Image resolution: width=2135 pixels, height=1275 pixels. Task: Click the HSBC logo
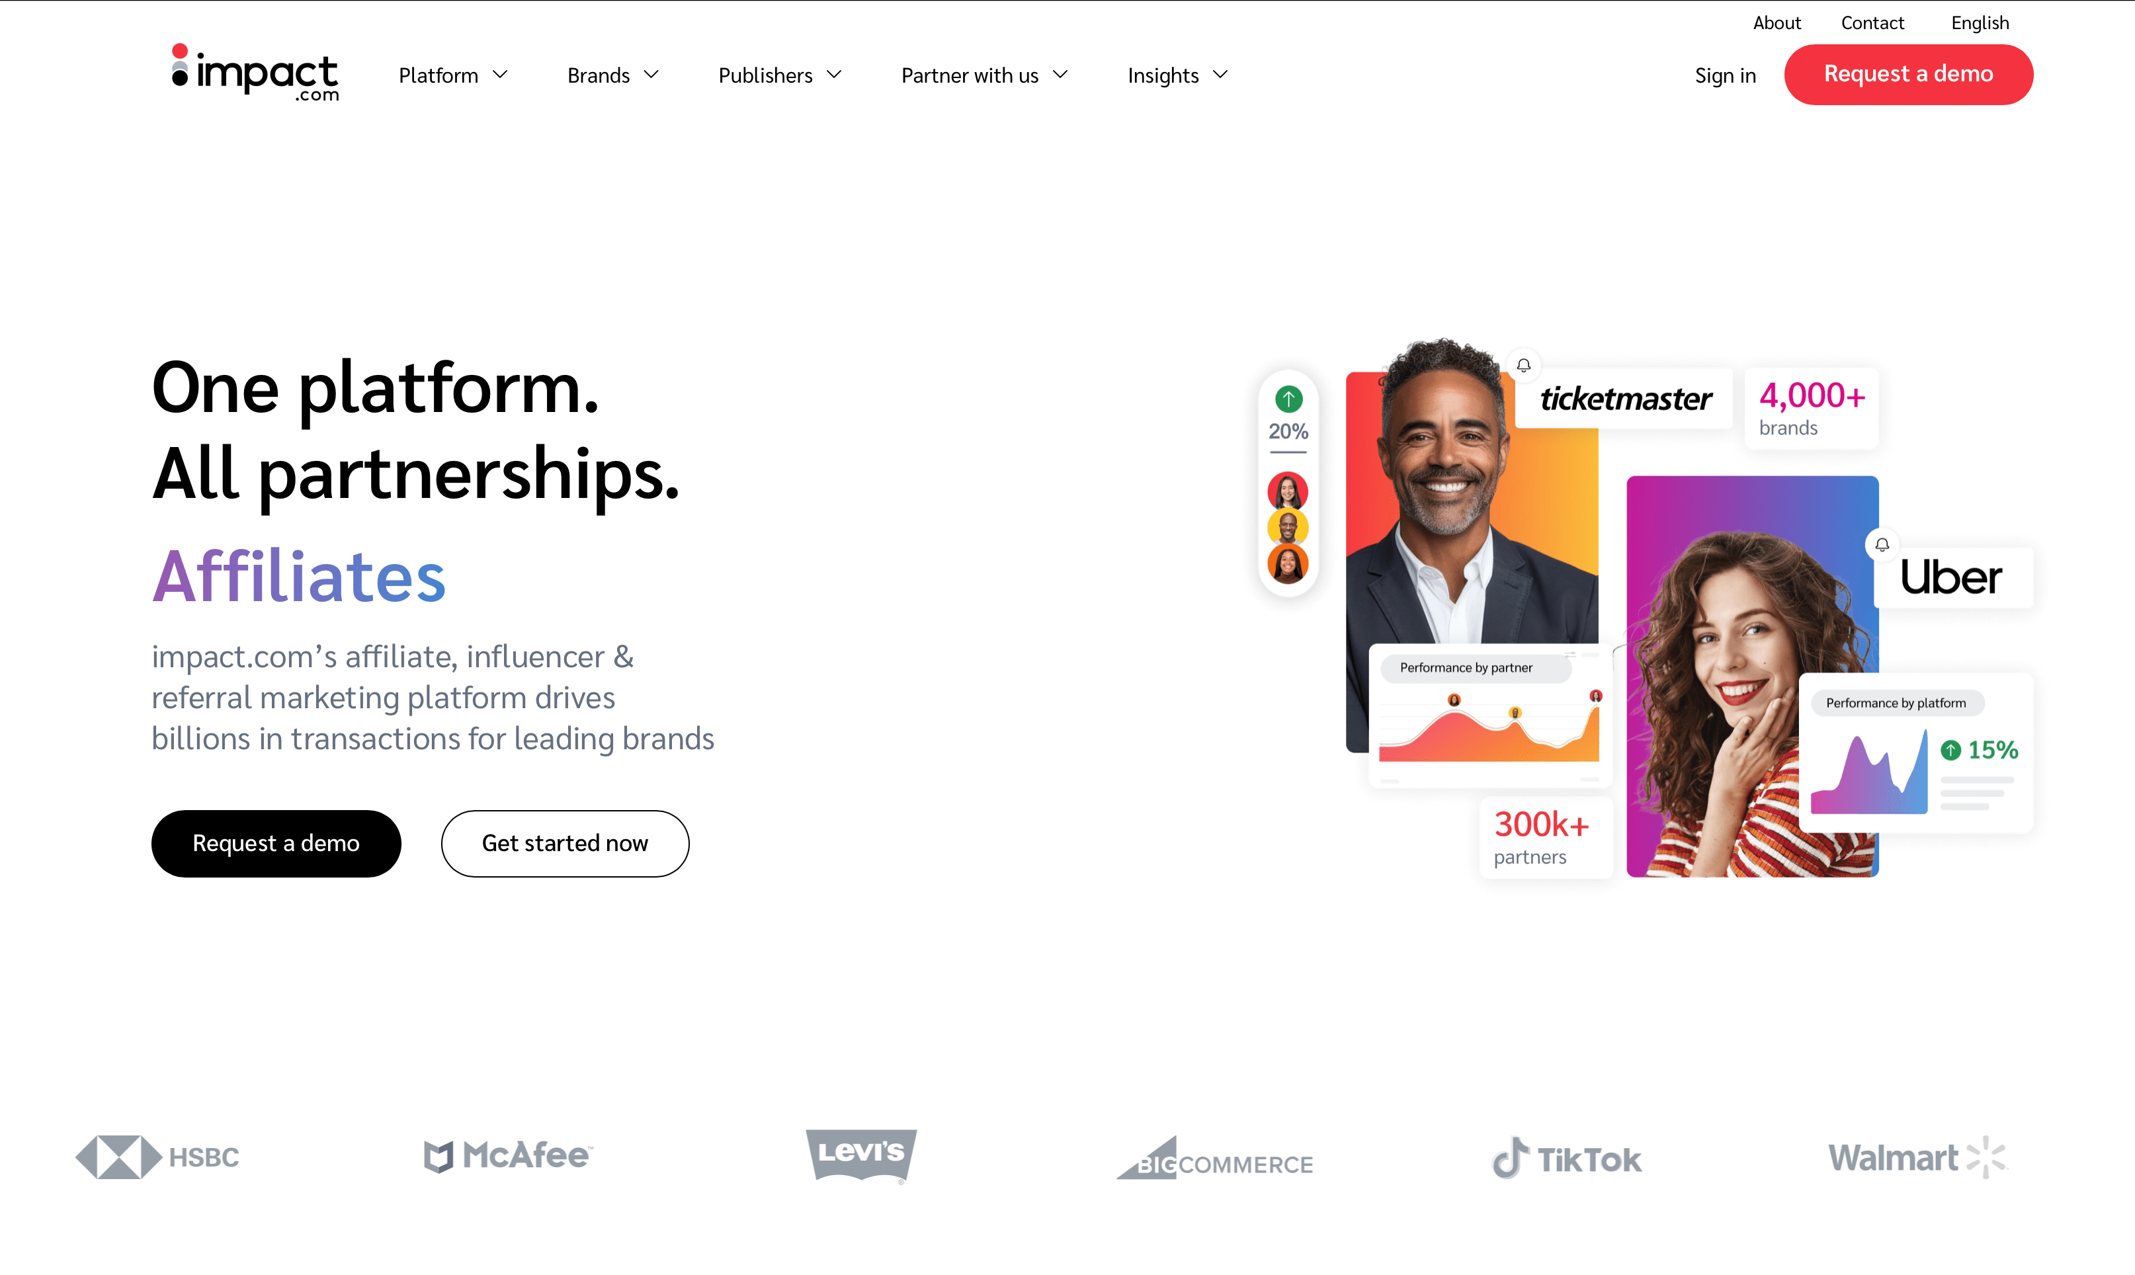[x=157, y=1157]
